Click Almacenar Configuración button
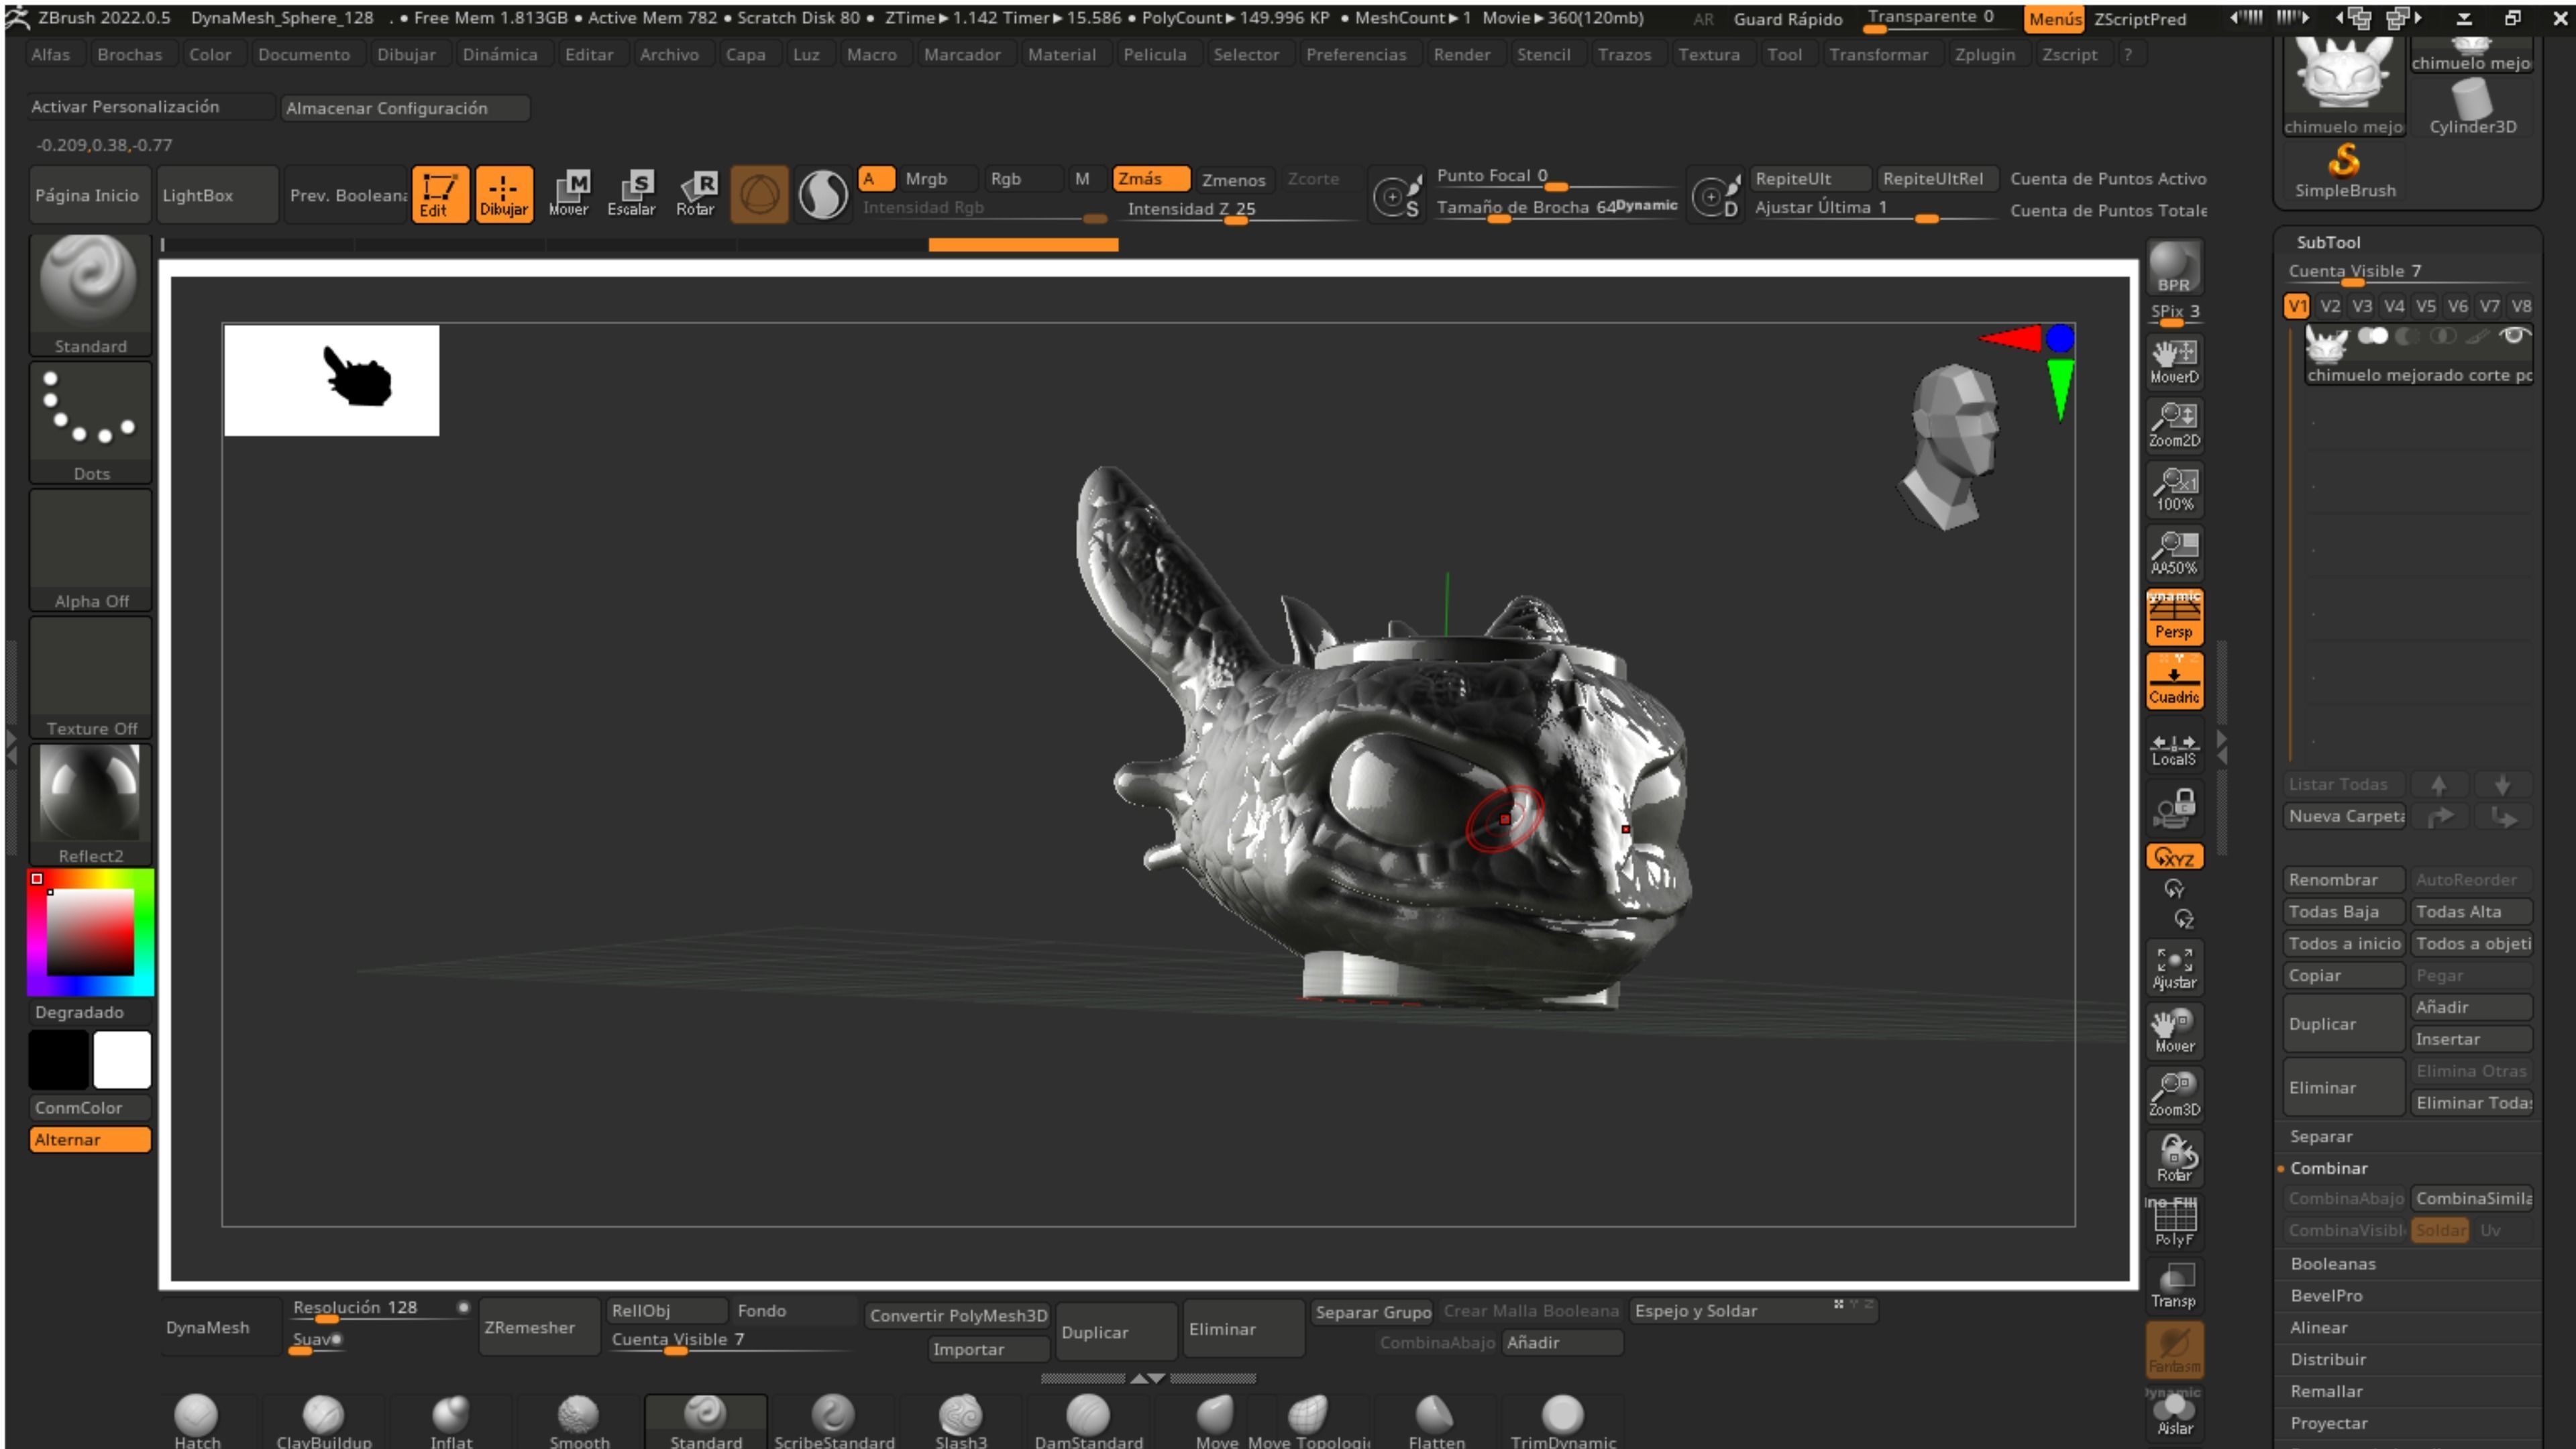Viewport: 2576px width, 1449px height. click(x=404, y=108)
